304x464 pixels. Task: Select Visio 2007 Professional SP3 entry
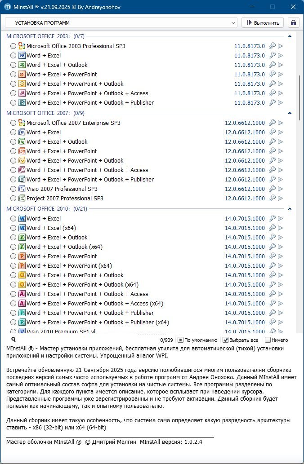(62, 189)
